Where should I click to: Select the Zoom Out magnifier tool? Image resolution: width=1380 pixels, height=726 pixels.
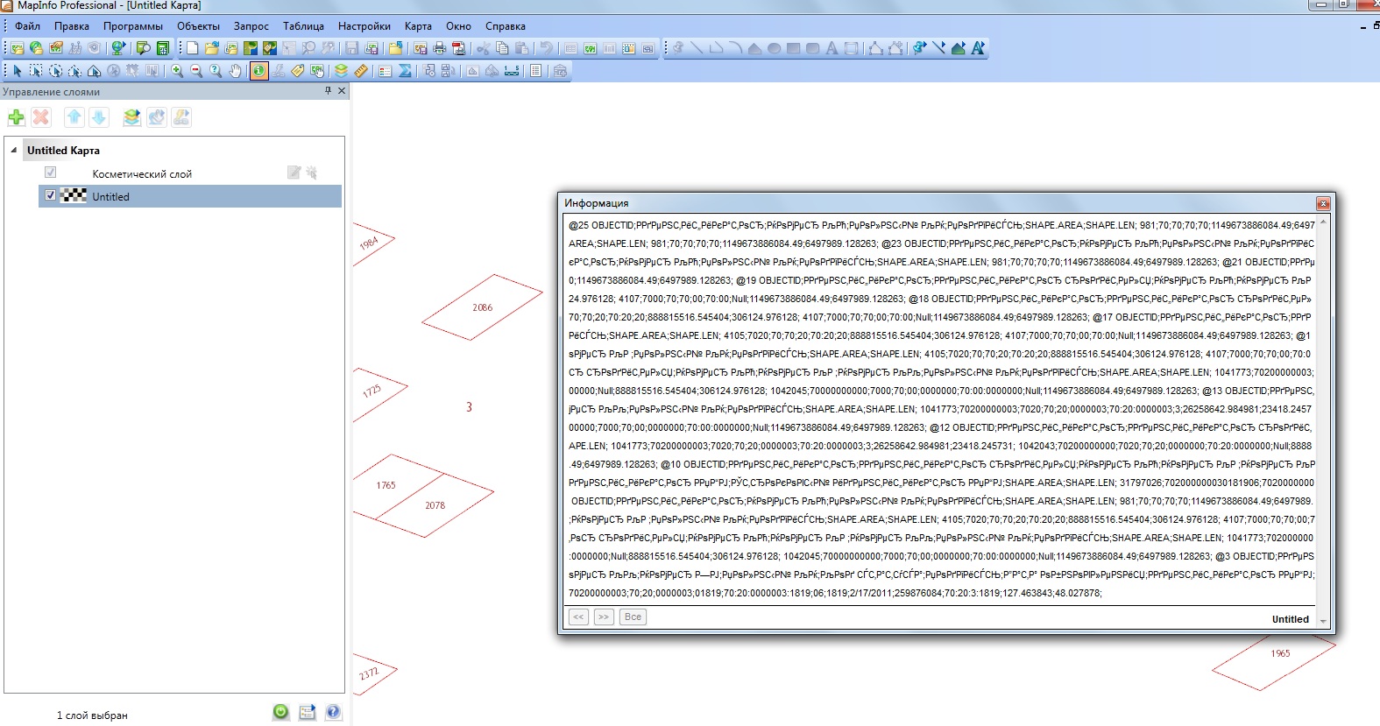tap(196, 71)
